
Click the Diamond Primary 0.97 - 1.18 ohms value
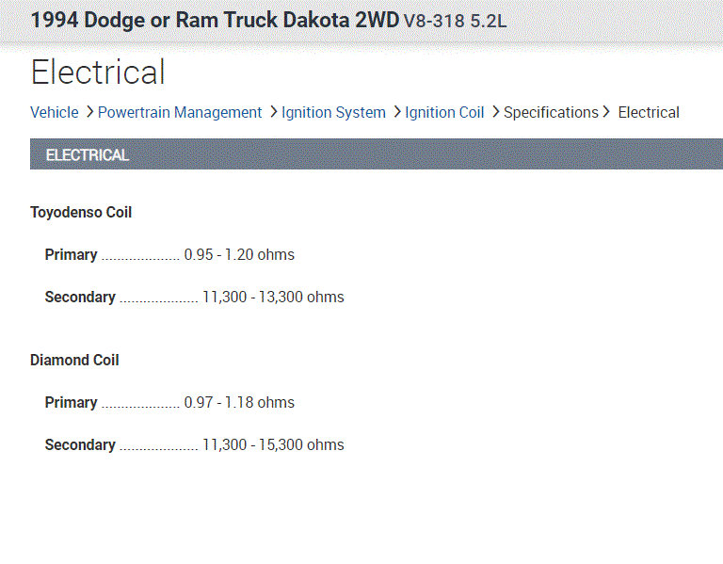[x=239, y=402]
